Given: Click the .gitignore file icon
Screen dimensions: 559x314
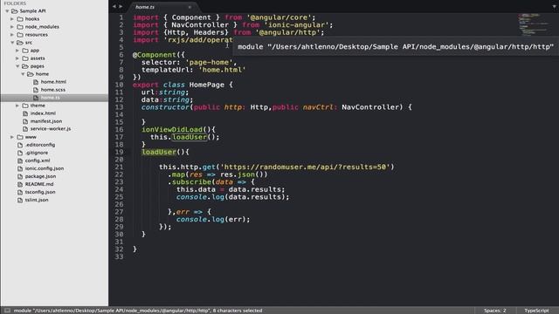Looking at the screenshot, I should 20,153.
